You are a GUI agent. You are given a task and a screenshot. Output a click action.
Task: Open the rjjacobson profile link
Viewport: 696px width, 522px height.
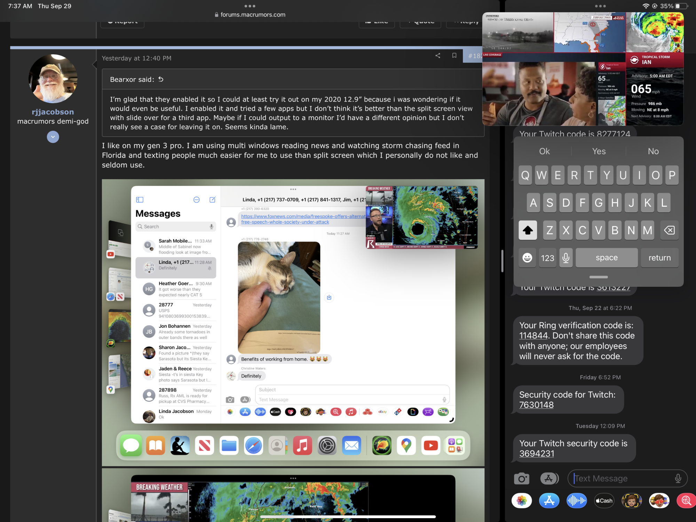coord(53,112)
